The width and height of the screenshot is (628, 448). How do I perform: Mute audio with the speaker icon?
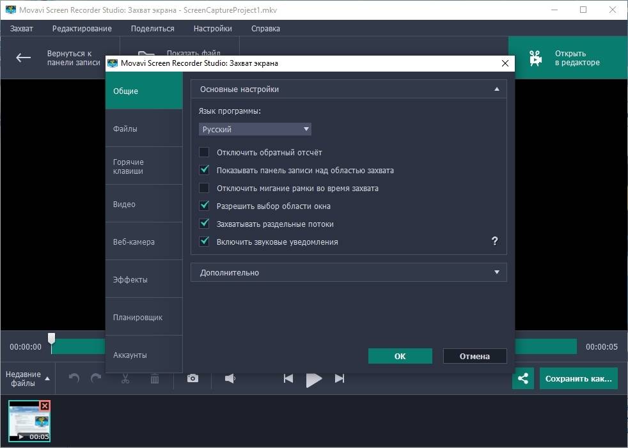pos(230,378)
